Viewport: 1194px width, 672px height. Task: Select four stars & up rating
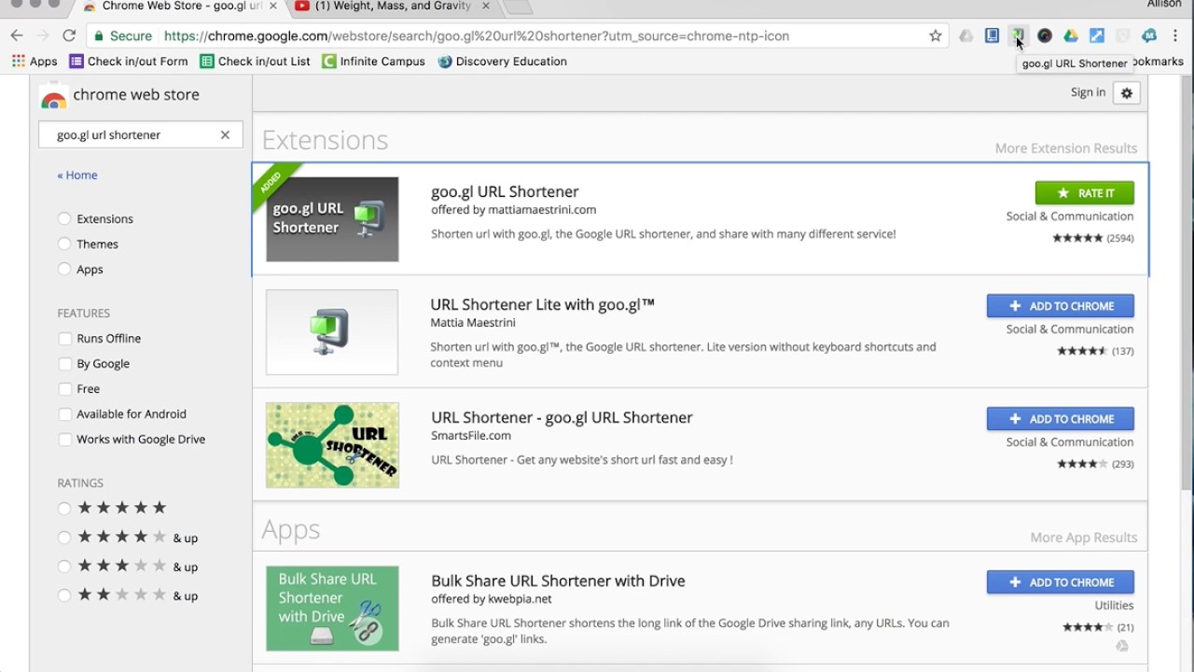pyautogui.click(x=64, y=538)
